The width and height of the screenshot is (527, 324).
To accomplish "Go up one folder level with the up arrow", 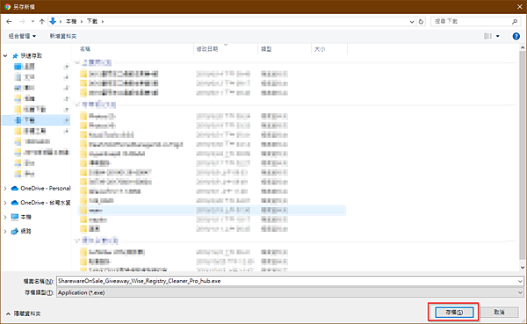I will coord(42,21).
